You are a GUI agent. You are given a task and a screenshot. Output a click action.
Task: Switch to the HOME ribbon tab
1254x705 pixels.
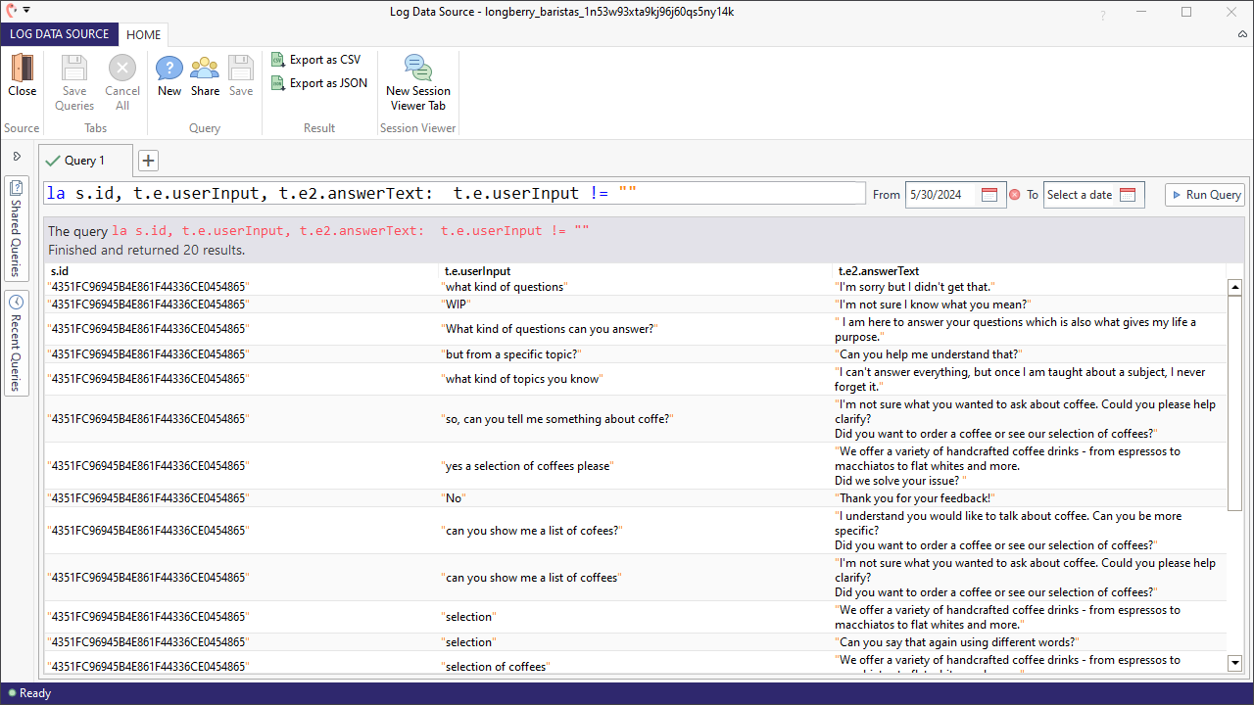tap(143, 34)
